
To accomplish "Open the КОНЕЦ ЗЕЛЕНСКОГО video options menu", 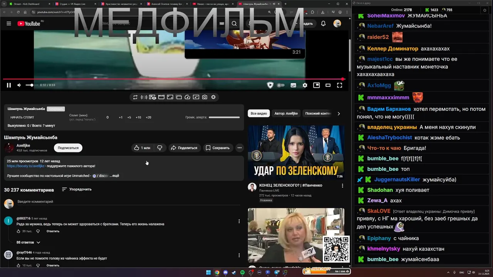I will pyautogui.click(x=342, y=185).
